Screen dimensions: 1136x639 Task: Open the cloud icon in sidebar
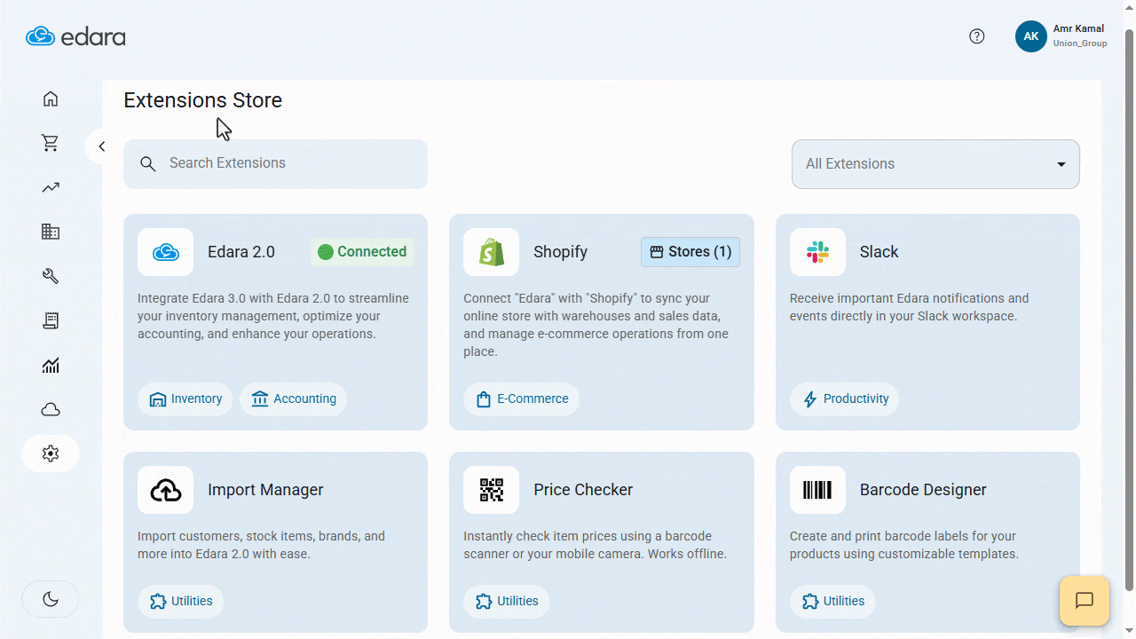(51, 409)
